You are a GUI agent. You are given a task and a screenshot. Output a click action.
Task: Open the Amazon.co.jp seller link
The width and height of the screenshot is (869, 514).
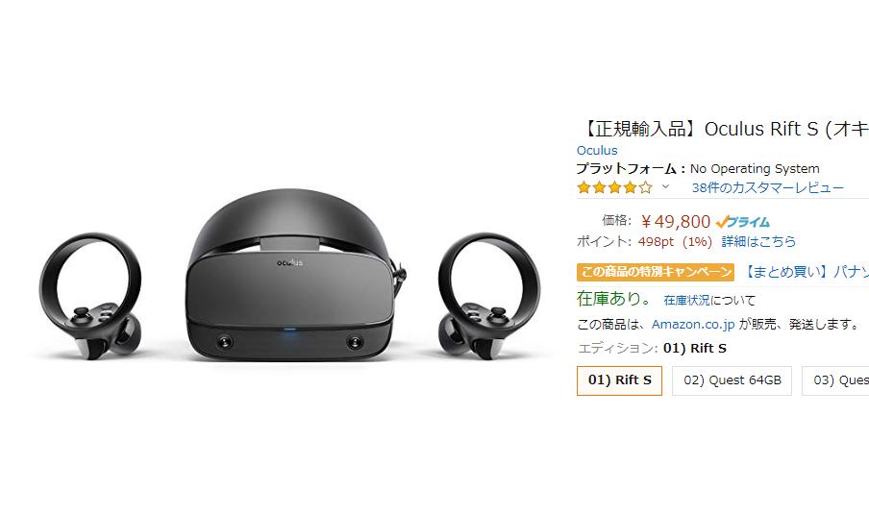click(x=693, y=324)
